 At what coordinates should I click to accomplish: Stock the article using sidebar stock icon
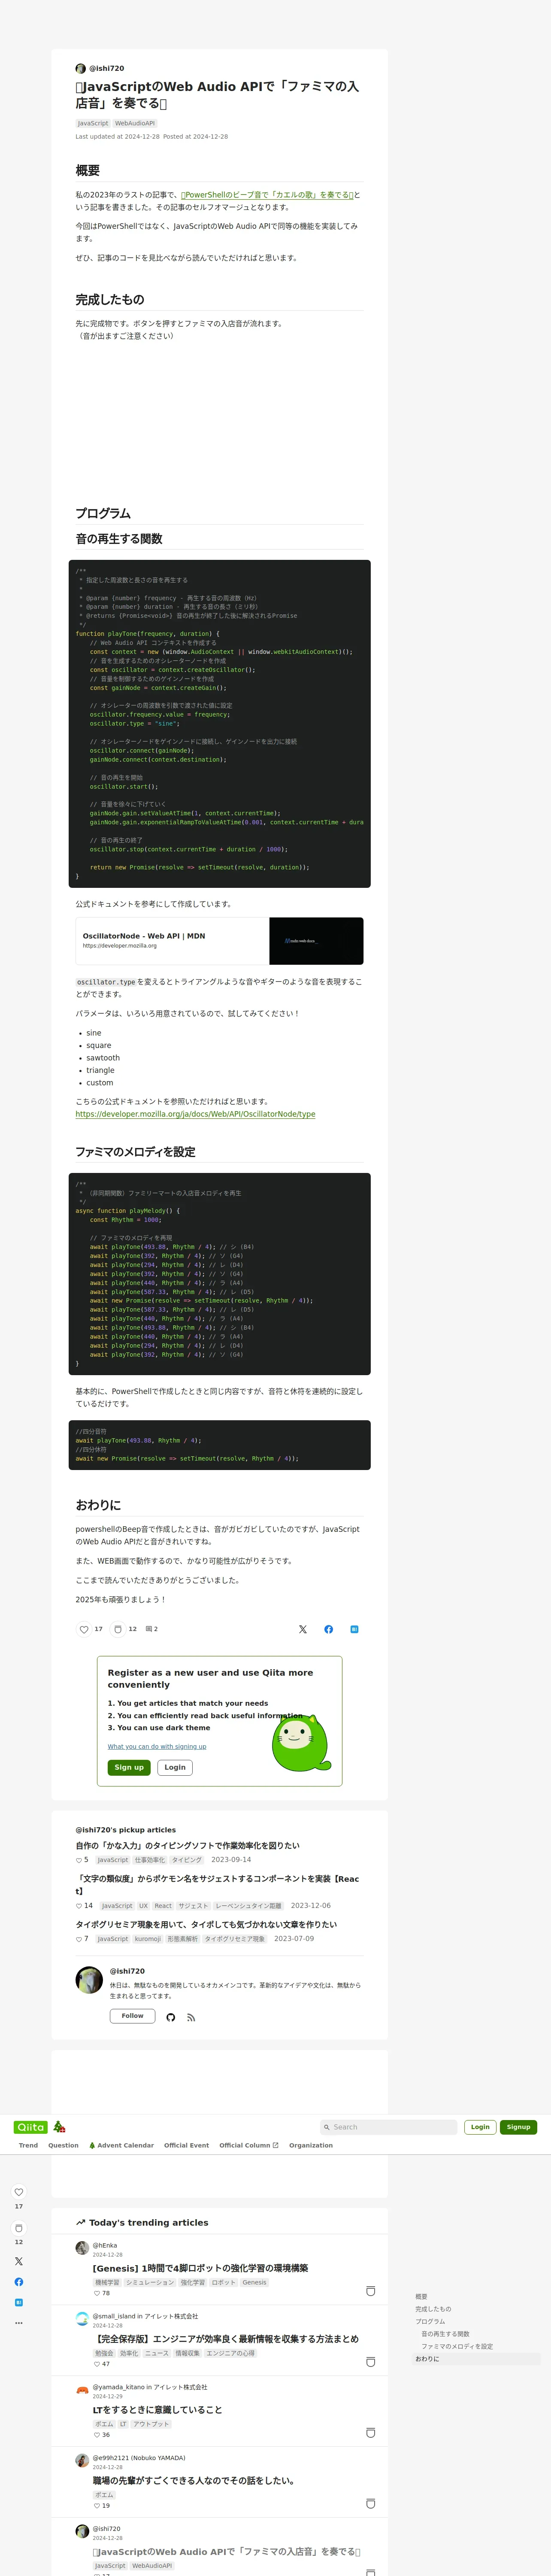18,2228
